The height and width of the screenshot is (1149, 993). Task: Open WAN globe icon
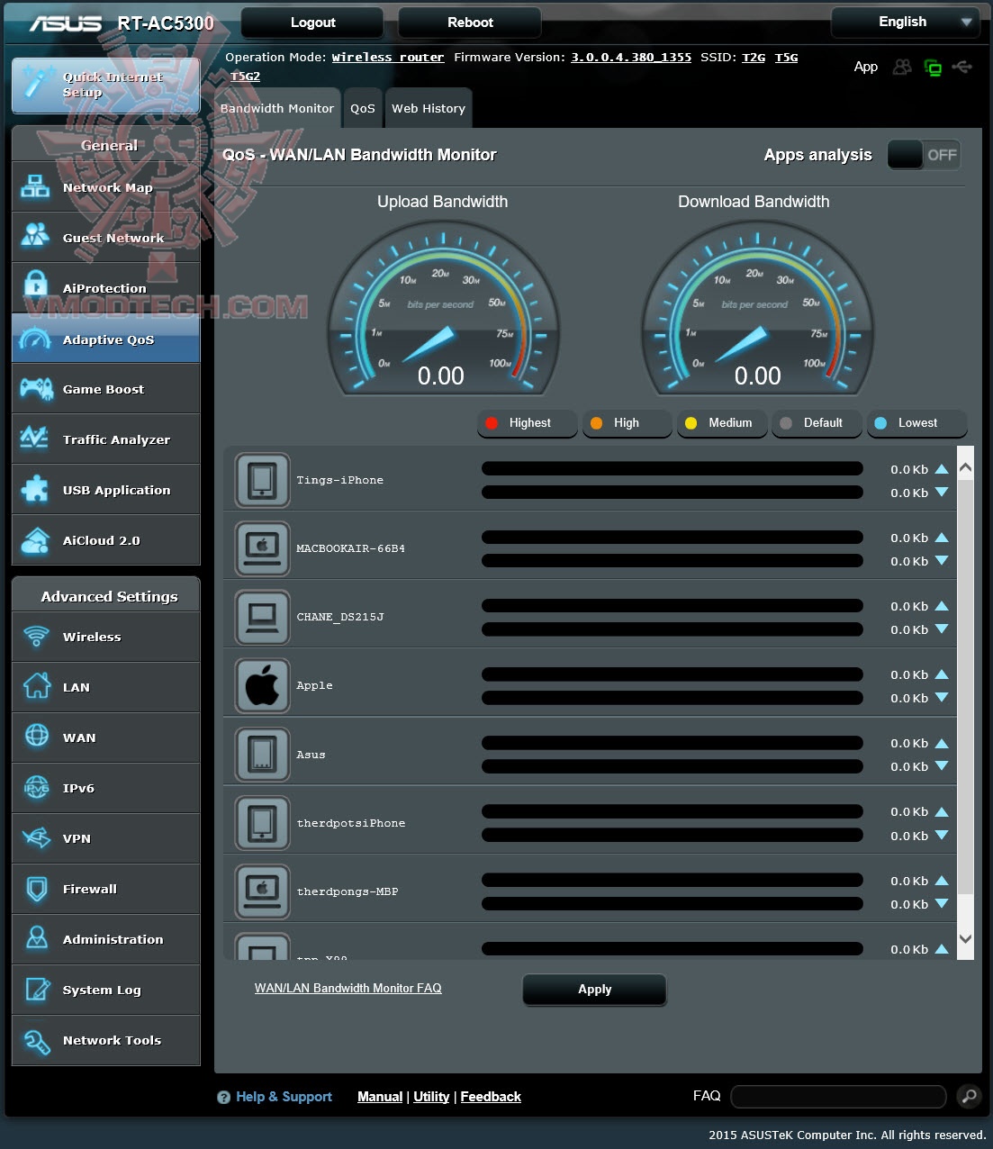36,736
